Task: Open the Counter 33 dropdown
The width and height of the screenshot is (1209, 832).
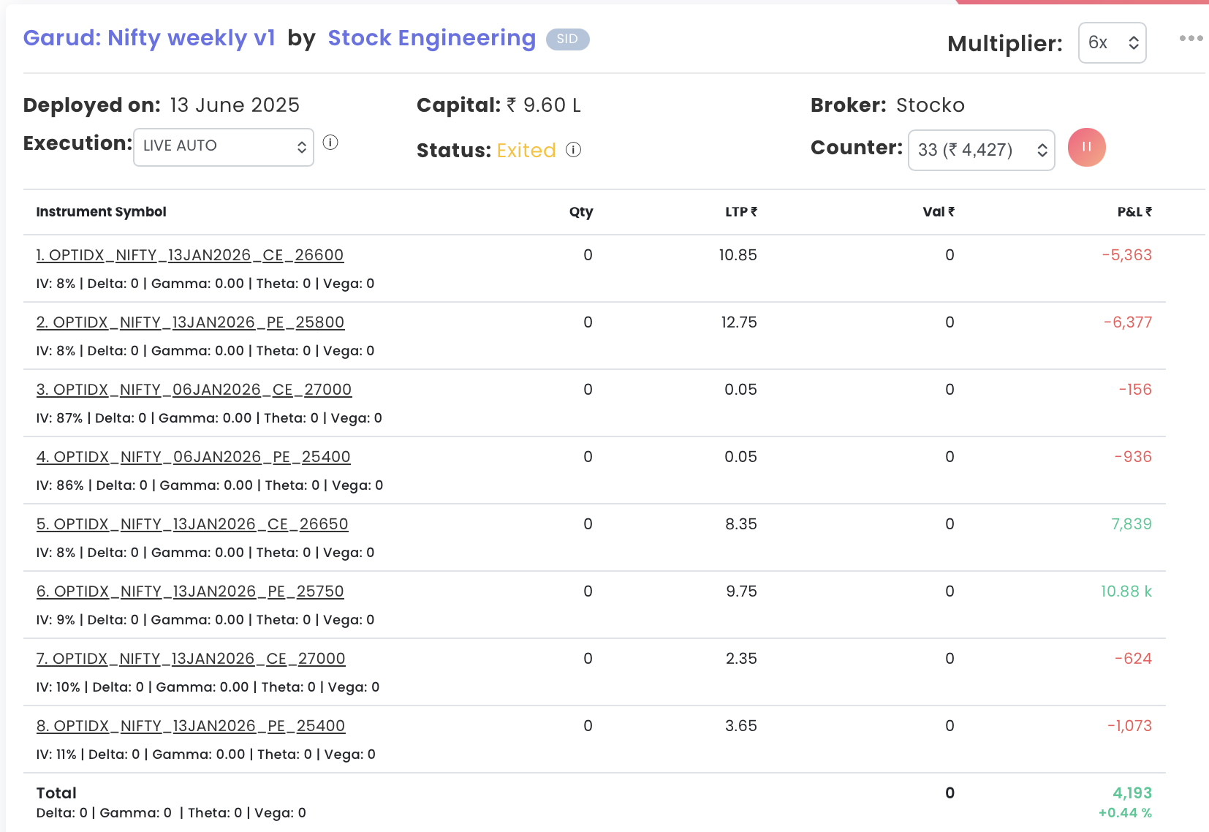Action: [981, 150]
